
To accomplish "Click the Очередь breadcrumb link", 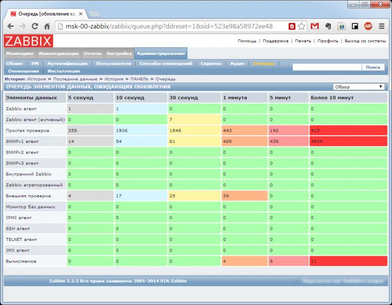I will pyautogui.click(x=166, y=79).
